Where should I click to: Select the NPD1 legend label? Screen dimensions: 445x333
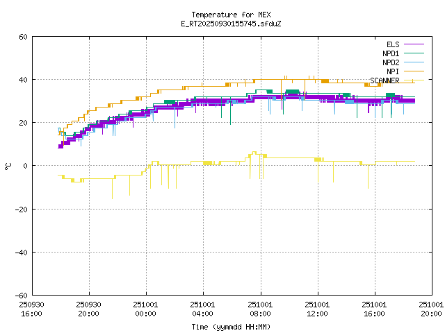point(390,53)
